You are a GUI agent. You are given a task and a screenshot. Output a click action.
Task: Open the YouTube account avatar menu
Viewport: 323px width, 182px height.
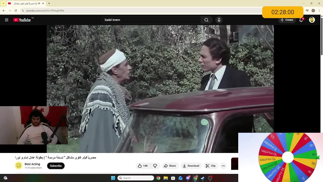pos(312,20)
